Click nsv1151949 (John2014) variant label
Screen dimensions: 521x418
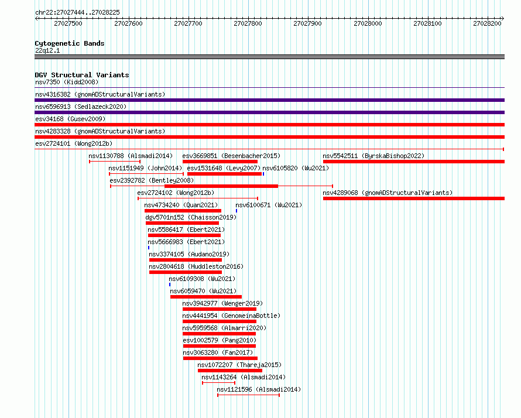pyautogui.click(x=145, y=168)
